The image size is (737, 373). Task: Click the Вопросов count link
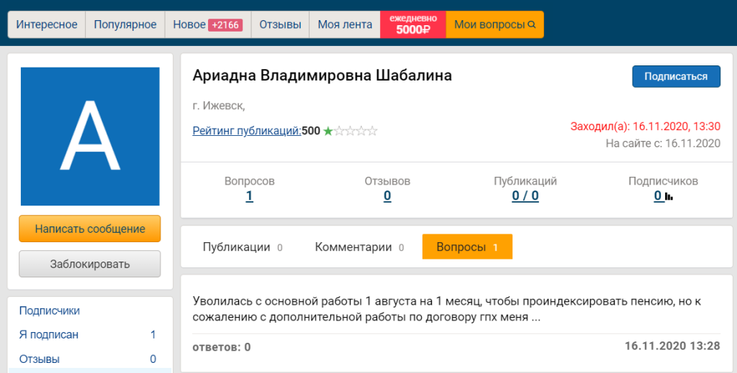[x=249, y=196]
